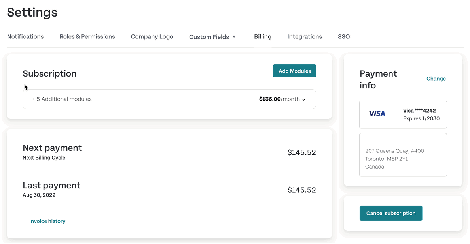Viewport: 470px width, 244px height.
Task: Open the SSO tab
Action: 344,36
